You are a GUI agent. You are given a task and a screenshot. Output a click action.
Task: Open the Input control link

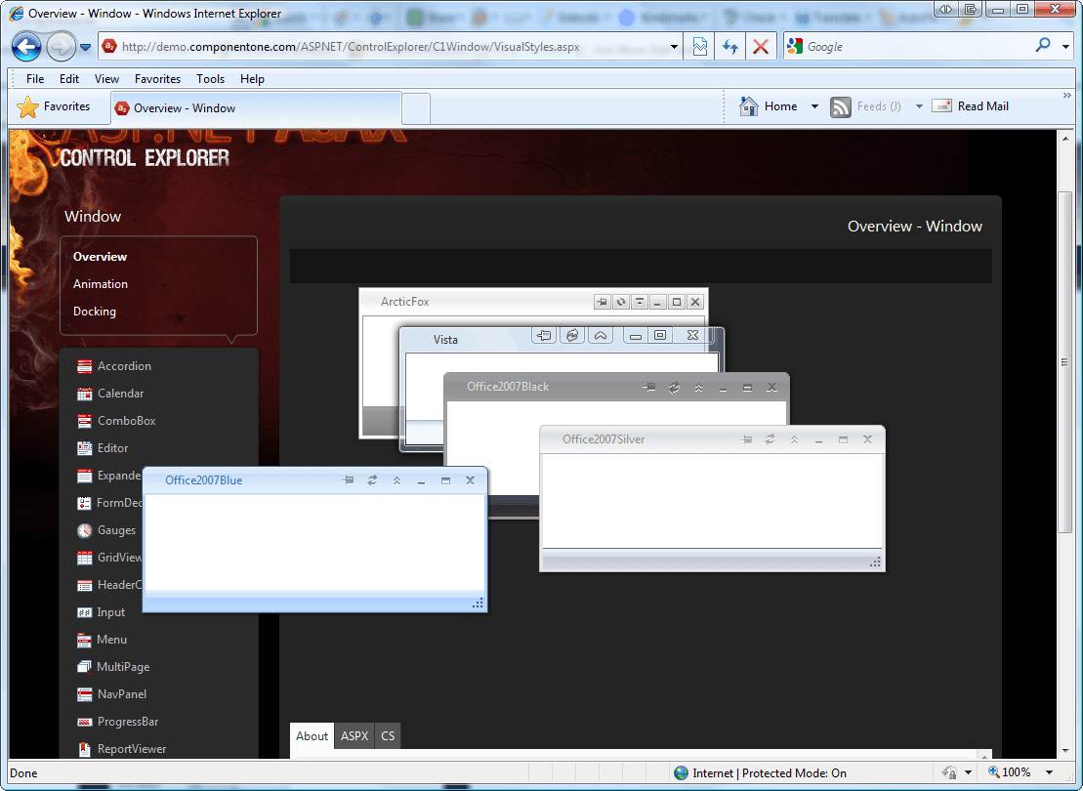point(111,612)
